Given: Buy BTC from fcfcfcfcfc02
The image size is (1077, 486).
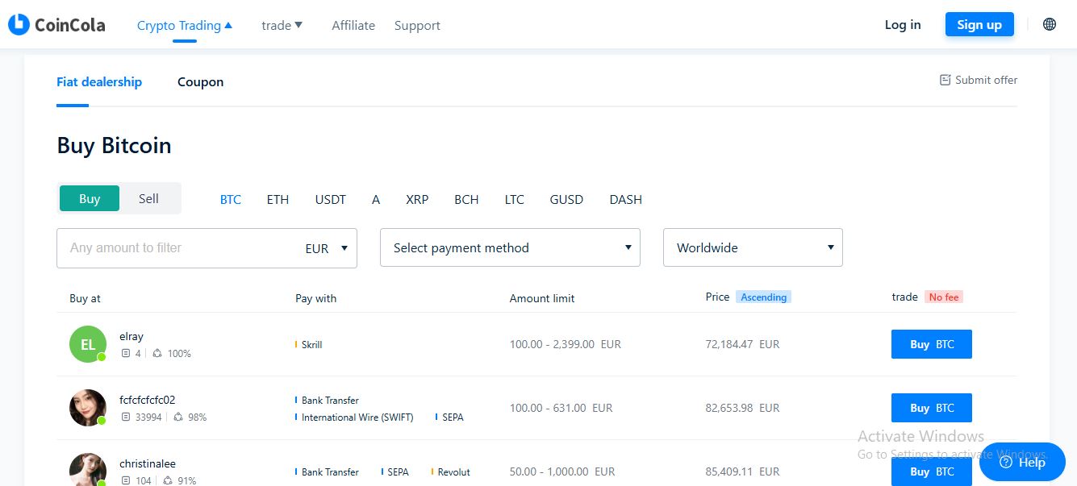Looking at the screenshot, I should coord(932,408).
